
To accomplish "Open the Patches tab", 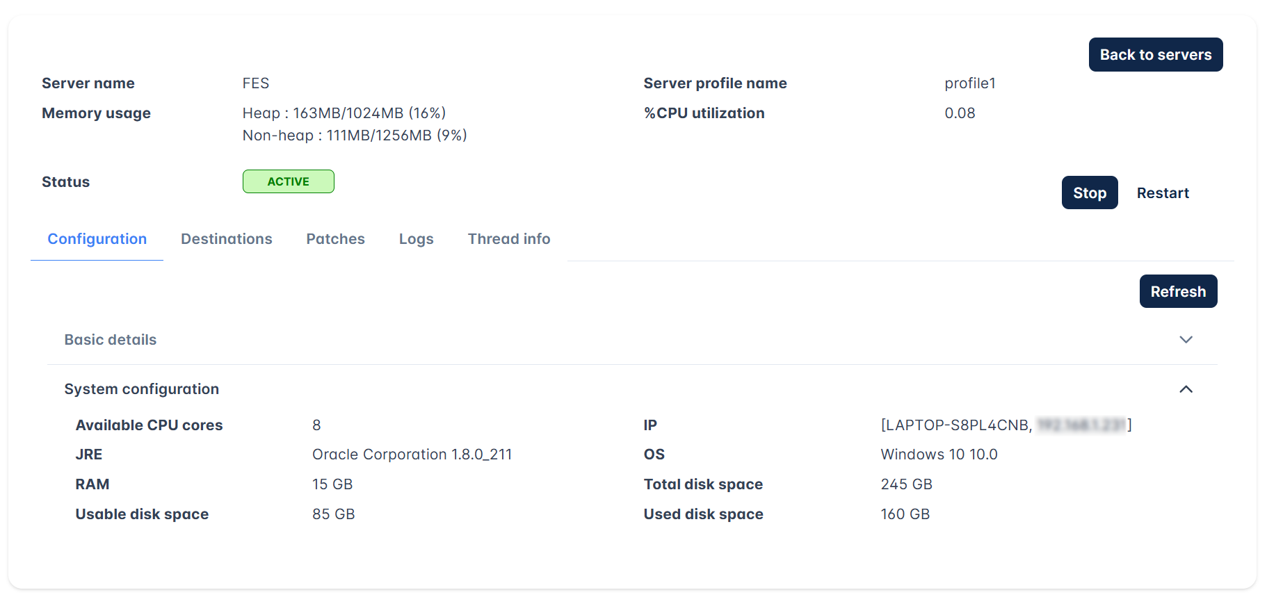I will (336, 239).
